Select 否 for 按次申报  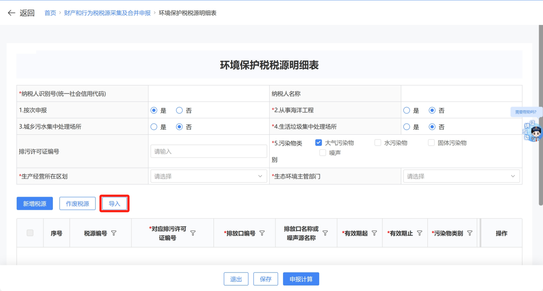click(x=180, y=110)
